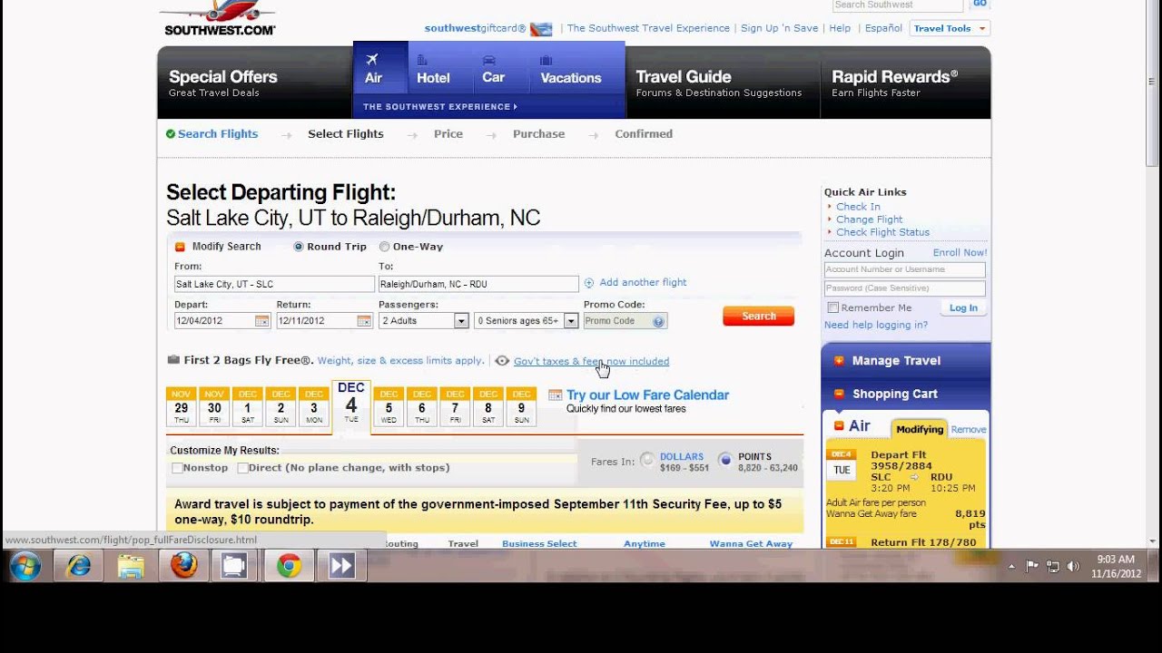The image size is (1162, 653).
Task: Click the Log In button
Action: point(963,307)
